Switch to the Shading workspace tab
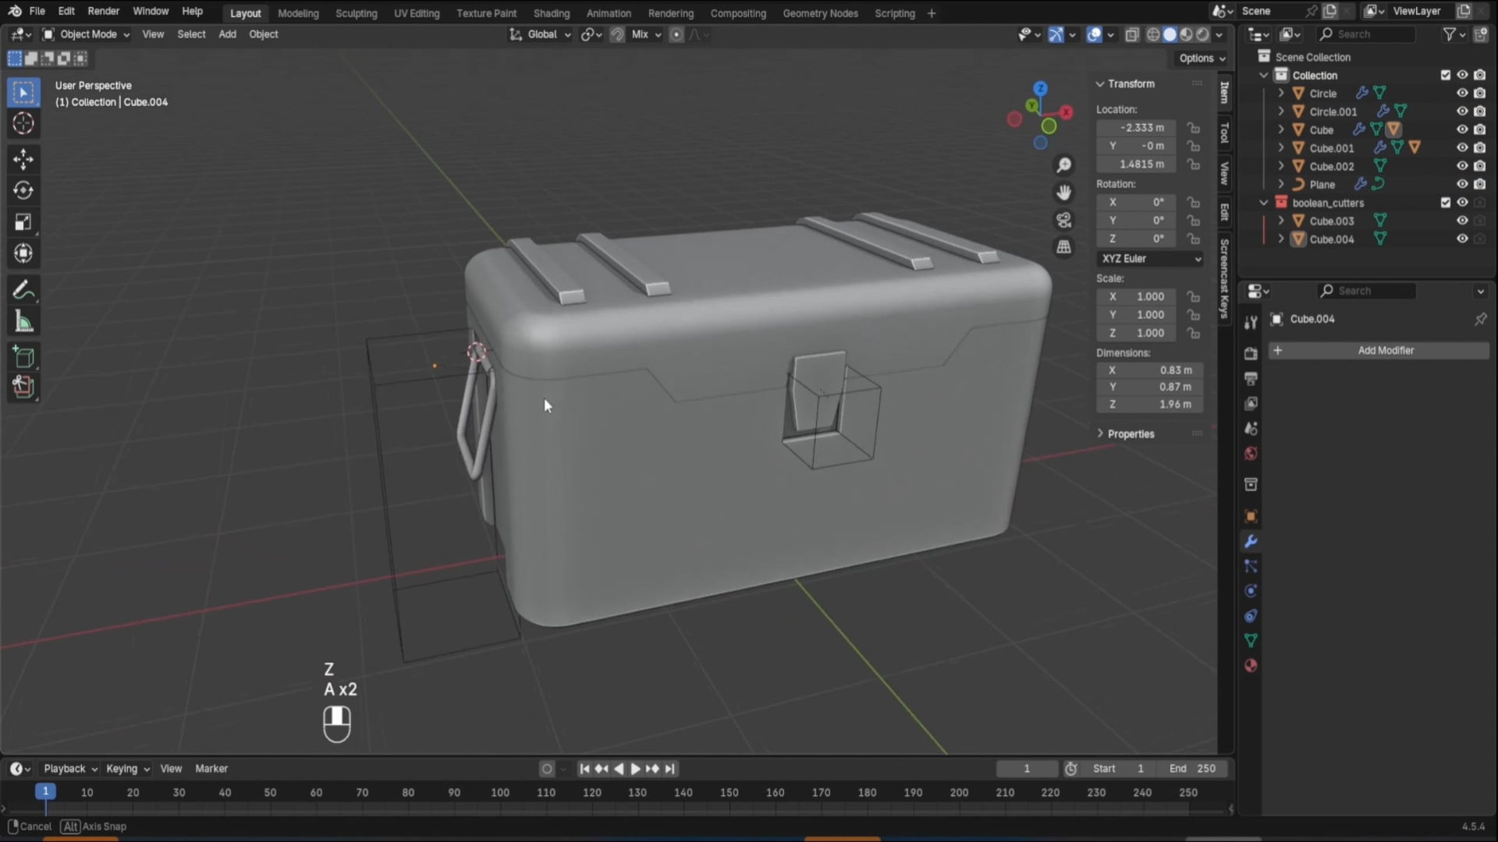Viewport: 1498px width, 842px height. click(x=551, y=13)
